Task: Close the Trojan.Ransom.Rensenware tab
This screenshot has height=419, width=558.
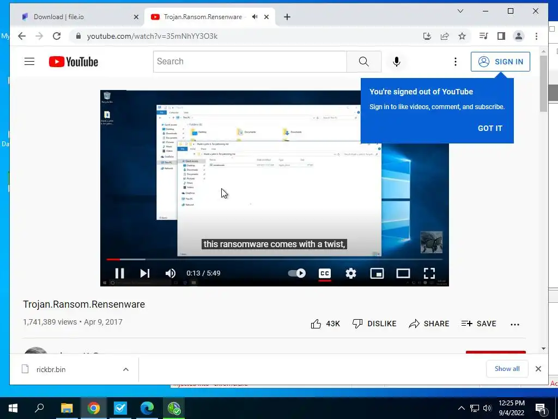Action: [x=266, y=17]
